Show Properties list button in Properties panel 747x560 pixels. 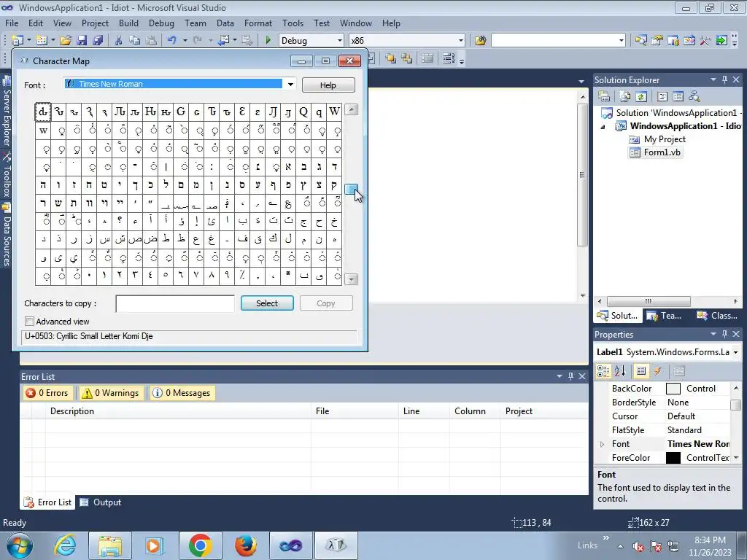pyautogui.click(x=641, y=371)
